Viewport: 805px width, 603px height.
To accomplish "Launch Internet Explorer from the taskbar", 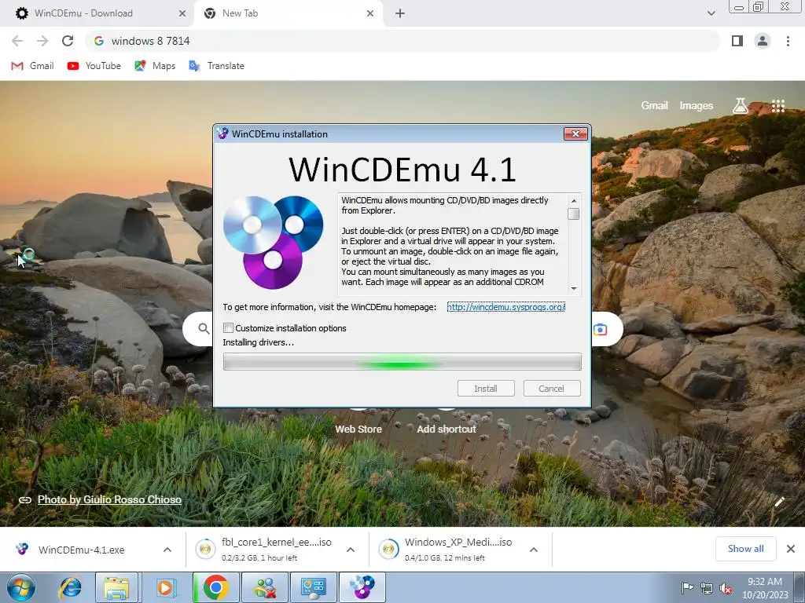I will click(70, 587).
